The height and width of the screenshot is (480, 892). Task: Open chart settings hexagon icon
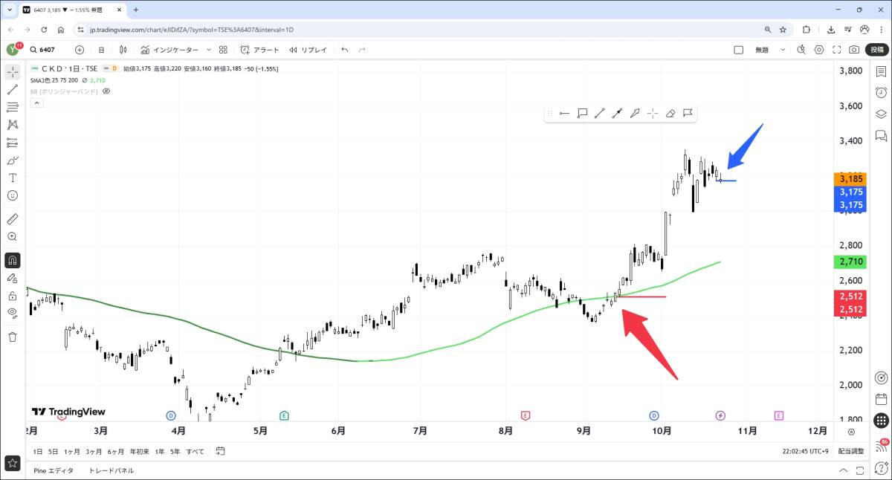coord(819,50)
